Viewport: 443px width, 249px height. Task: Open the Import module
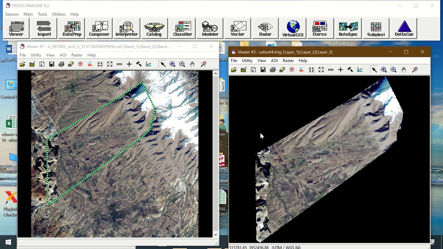44,28
